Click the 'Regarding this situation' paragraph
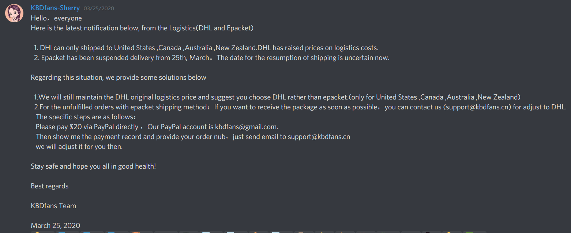 (119, 78)
